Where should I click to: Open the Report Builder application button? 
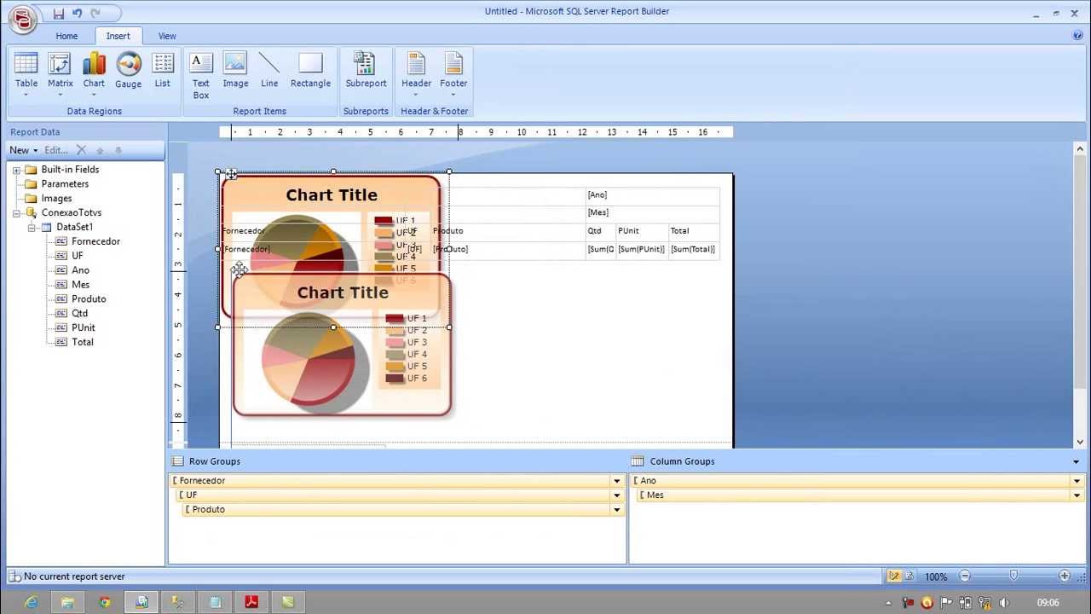22,17
